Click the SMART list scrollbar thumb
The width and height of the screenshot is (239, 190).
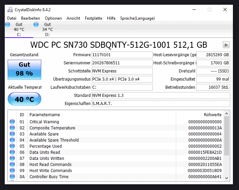click(226, 136)
